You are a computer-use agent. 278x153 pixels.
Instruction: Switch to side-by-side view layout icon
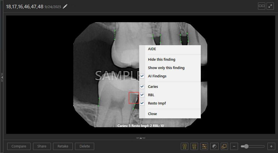click(262, 6)
